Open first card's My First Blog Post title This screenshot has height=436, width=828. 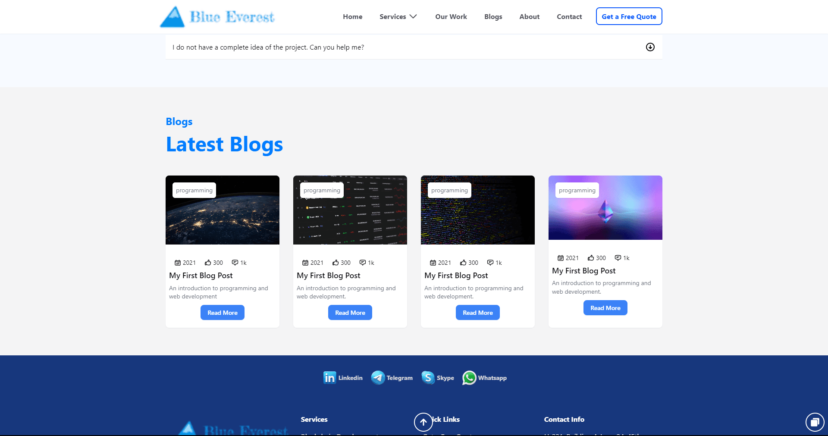coord(201,276)
